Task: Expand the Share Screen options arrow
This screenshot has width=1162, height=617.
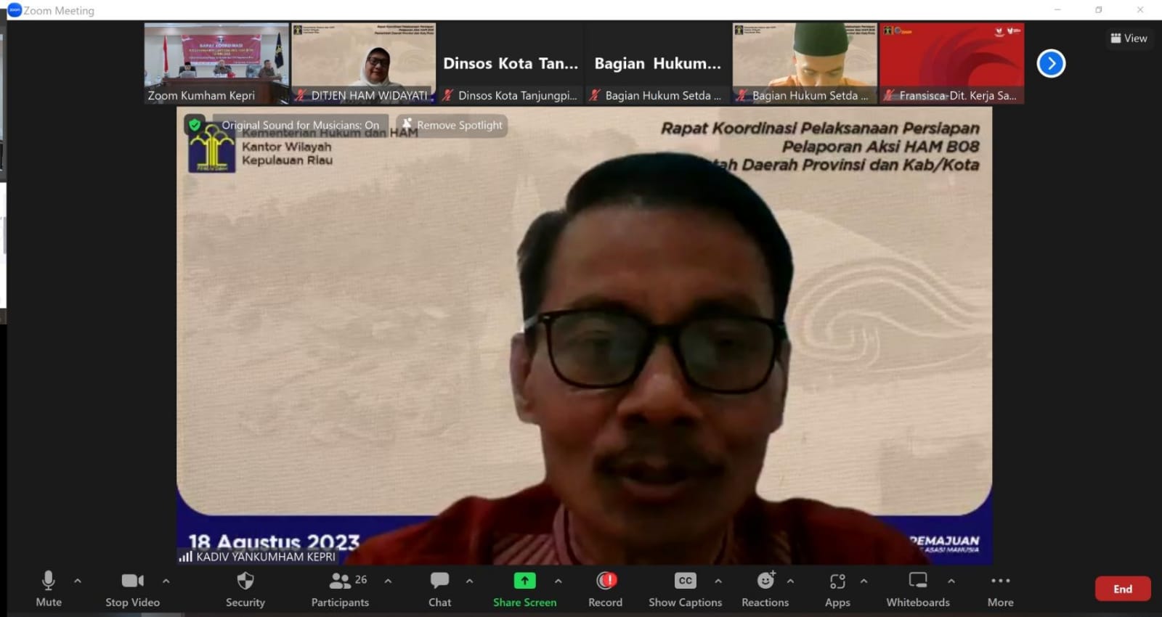Action: [558, 581]
